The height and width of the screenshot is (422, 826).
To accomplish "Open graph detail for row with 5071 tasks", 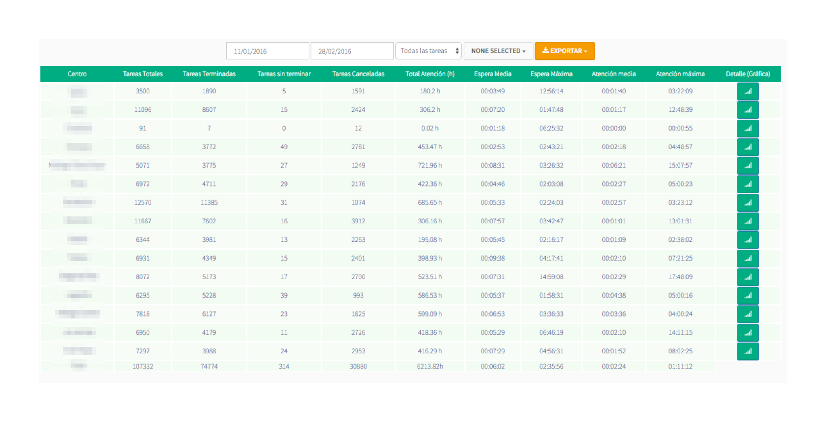I will 747,166.
